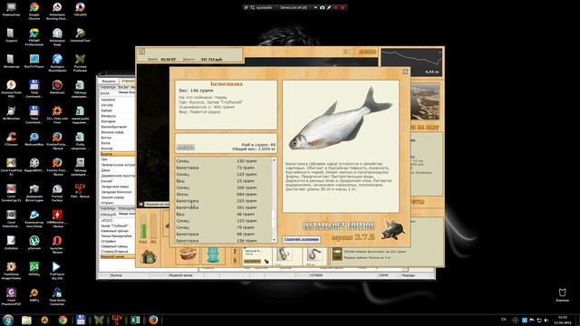Select tackle slot button 2
Image resolution: width=580 pixels, height=326 pixels.
coord(235,252)
